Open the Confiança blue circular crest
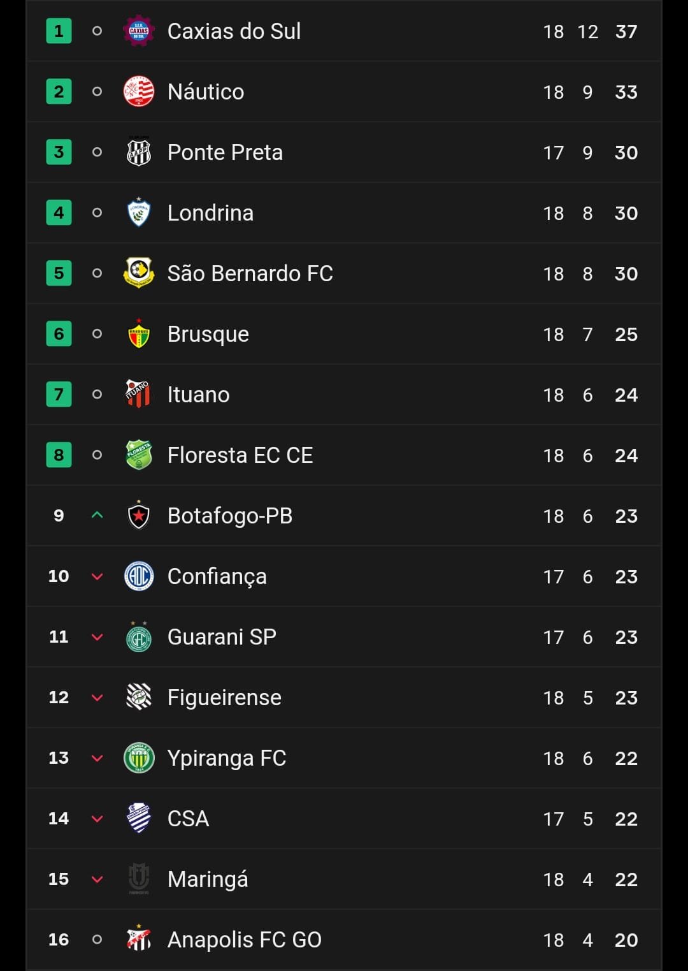688x971 pixels. click(x=139, y=576)
